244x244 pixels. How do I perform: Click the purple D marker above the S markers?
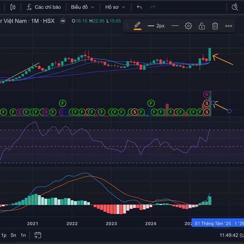(x=207, y=94)
